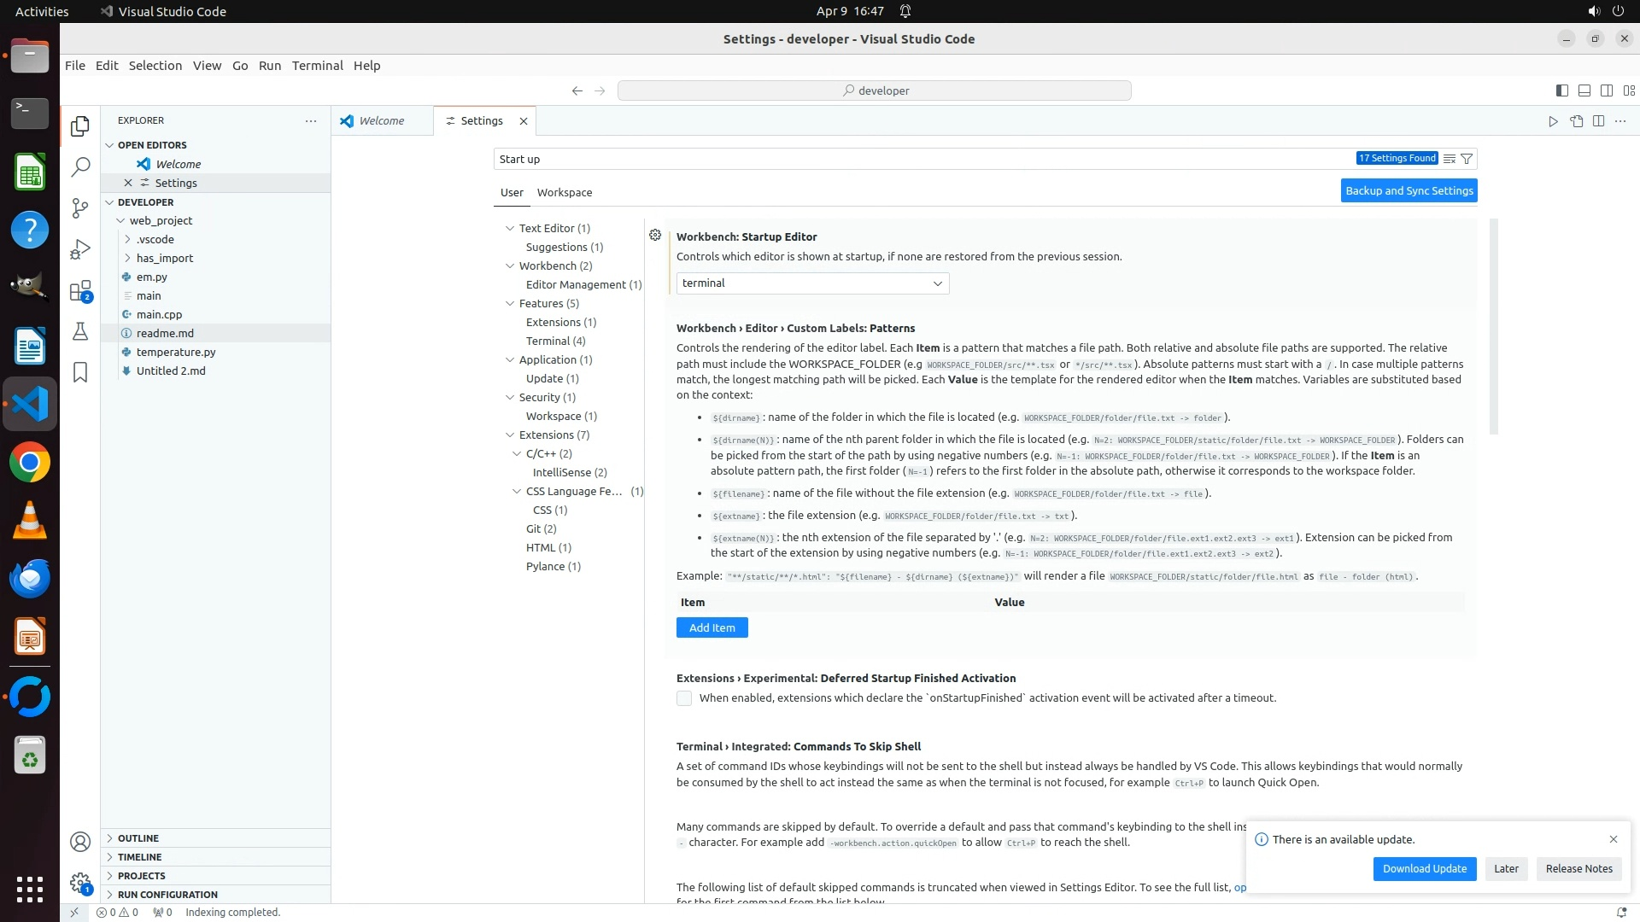
Task: Open the Terminal menu
Action: 317,66
